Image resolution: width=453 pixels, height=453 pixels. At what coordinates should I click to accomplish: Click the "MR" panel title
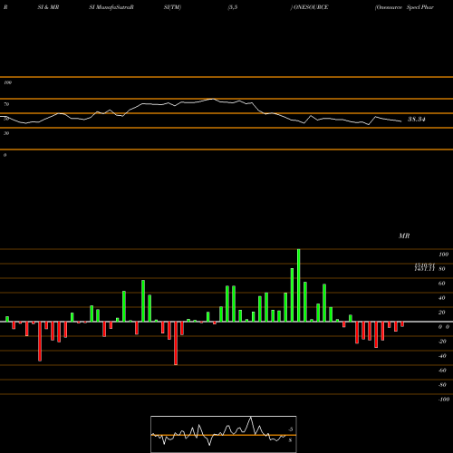pos(404,236)
